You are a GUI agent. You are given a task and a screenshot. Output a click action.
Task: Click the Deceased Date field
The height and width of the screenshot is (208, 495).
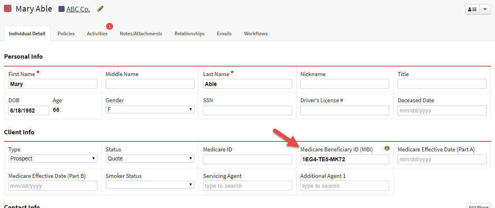click(x=442, y=110)
